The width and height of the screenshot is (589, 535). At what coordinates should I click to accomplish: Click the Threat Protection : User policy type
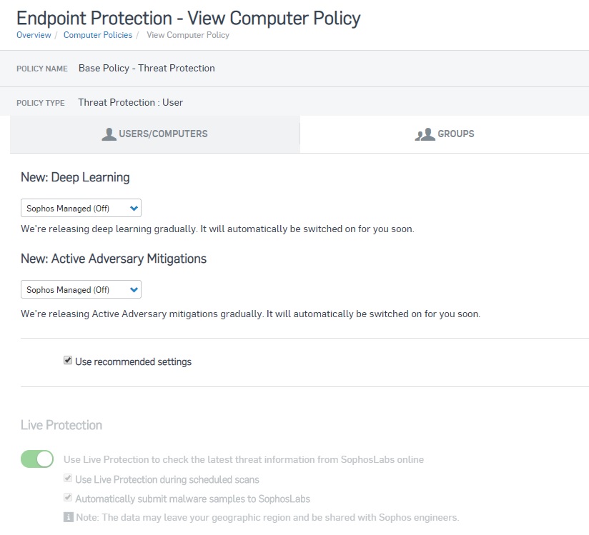point(130,102)
